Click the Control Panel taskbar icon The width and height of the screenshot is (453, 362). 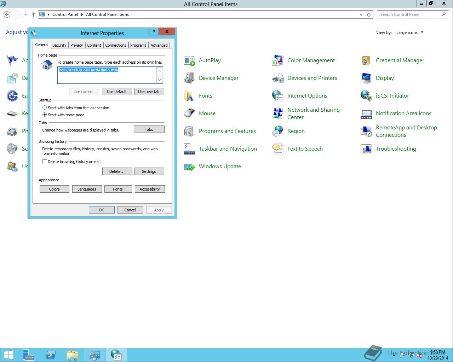point(94,355)
